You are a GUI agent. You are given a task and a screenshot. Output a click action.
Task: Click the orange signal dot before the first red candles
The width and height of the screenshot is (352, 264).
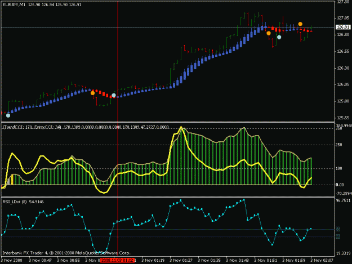click(93, 93)
